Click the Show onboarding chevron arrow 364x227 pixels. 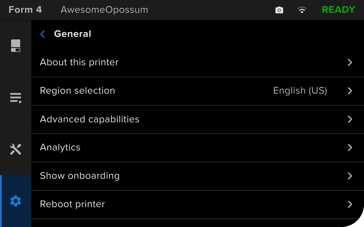350,176
